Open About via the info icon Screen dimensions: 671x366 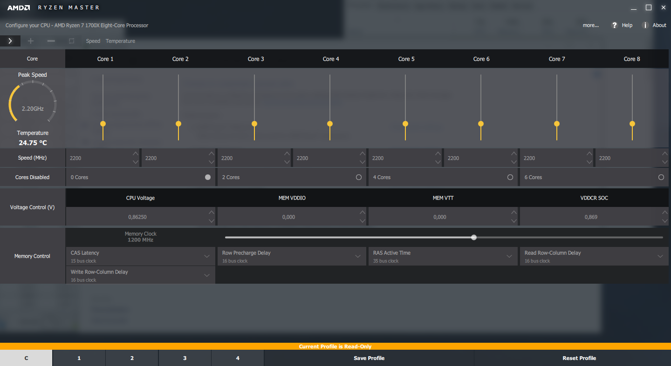645,25
